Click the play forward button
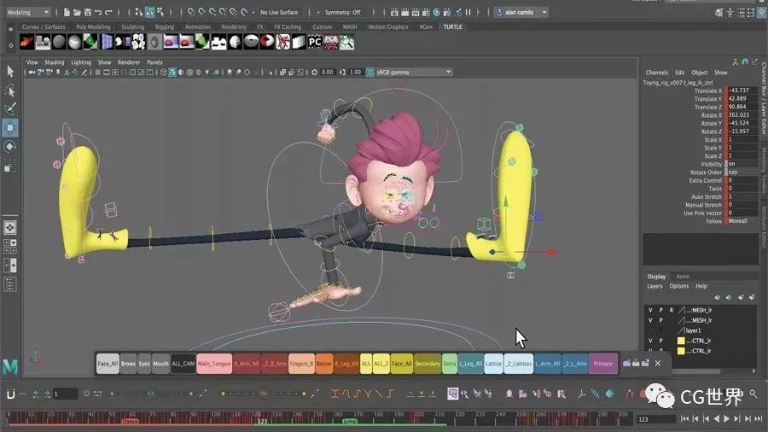The height and width of the screenshot is (432, 768). (726, 419)
